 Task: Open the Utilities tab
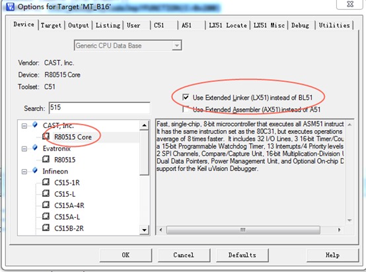click(x=334, y=26)
